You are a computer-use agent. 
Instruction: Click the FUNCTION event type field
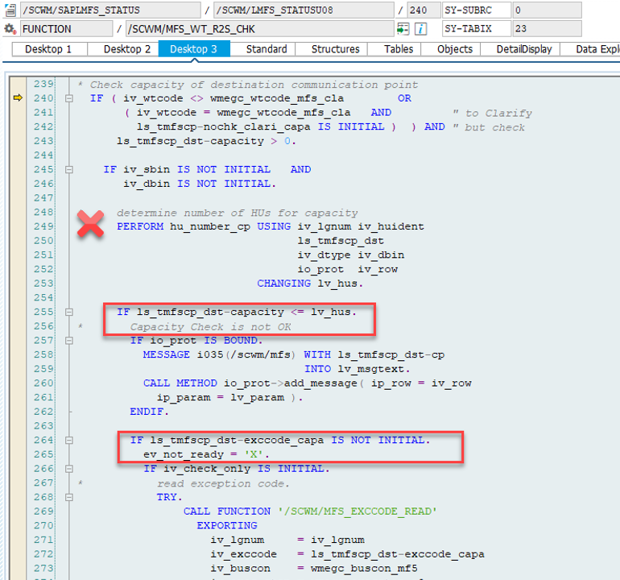66,29
